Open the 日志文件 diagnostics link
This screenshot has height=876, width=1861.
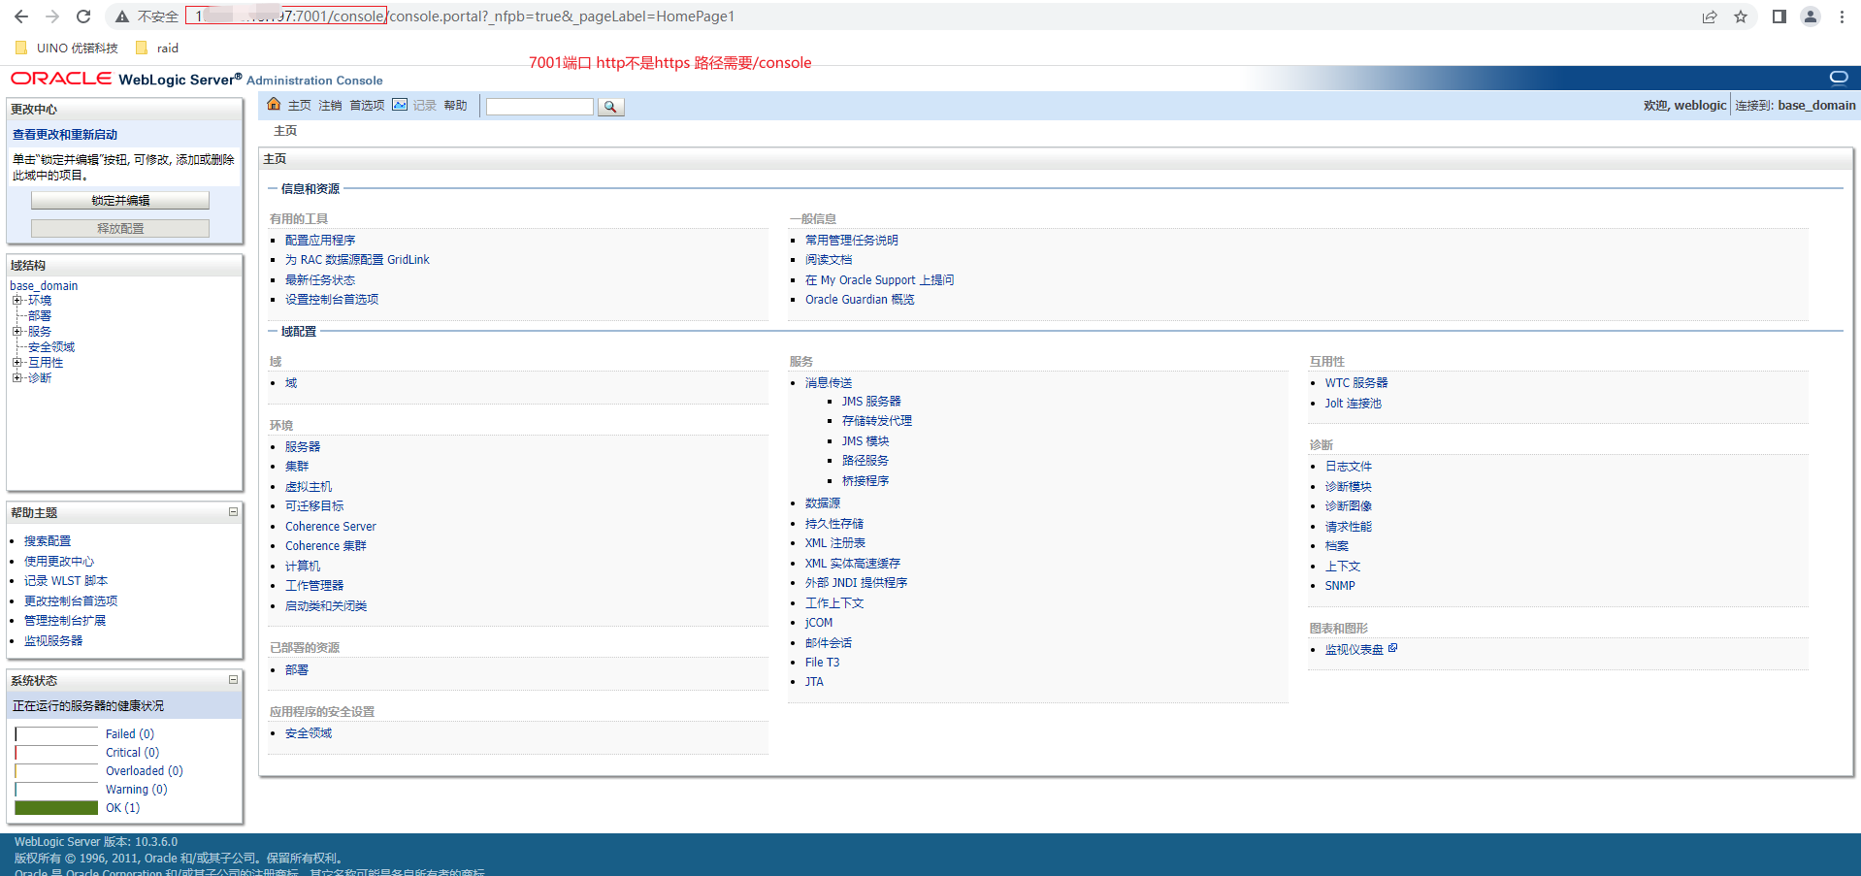tap(1349, 467)
